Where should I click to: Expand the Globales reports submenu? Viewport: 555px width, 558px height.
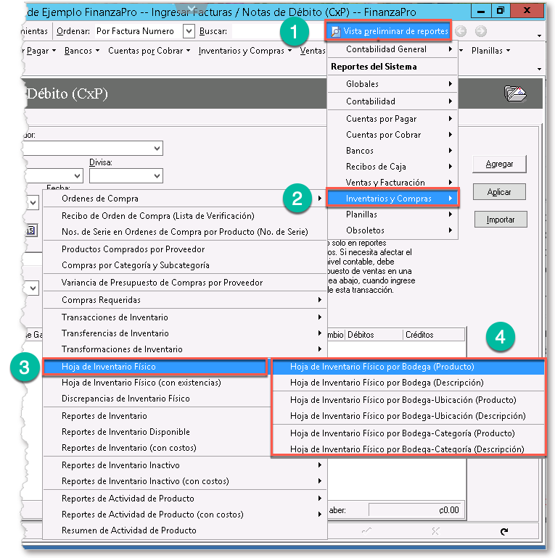pos(392,84)
